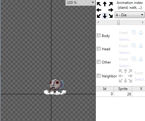
Task: Select the left direction arrow
Action: pyautogui.click(x=99, y=10)
